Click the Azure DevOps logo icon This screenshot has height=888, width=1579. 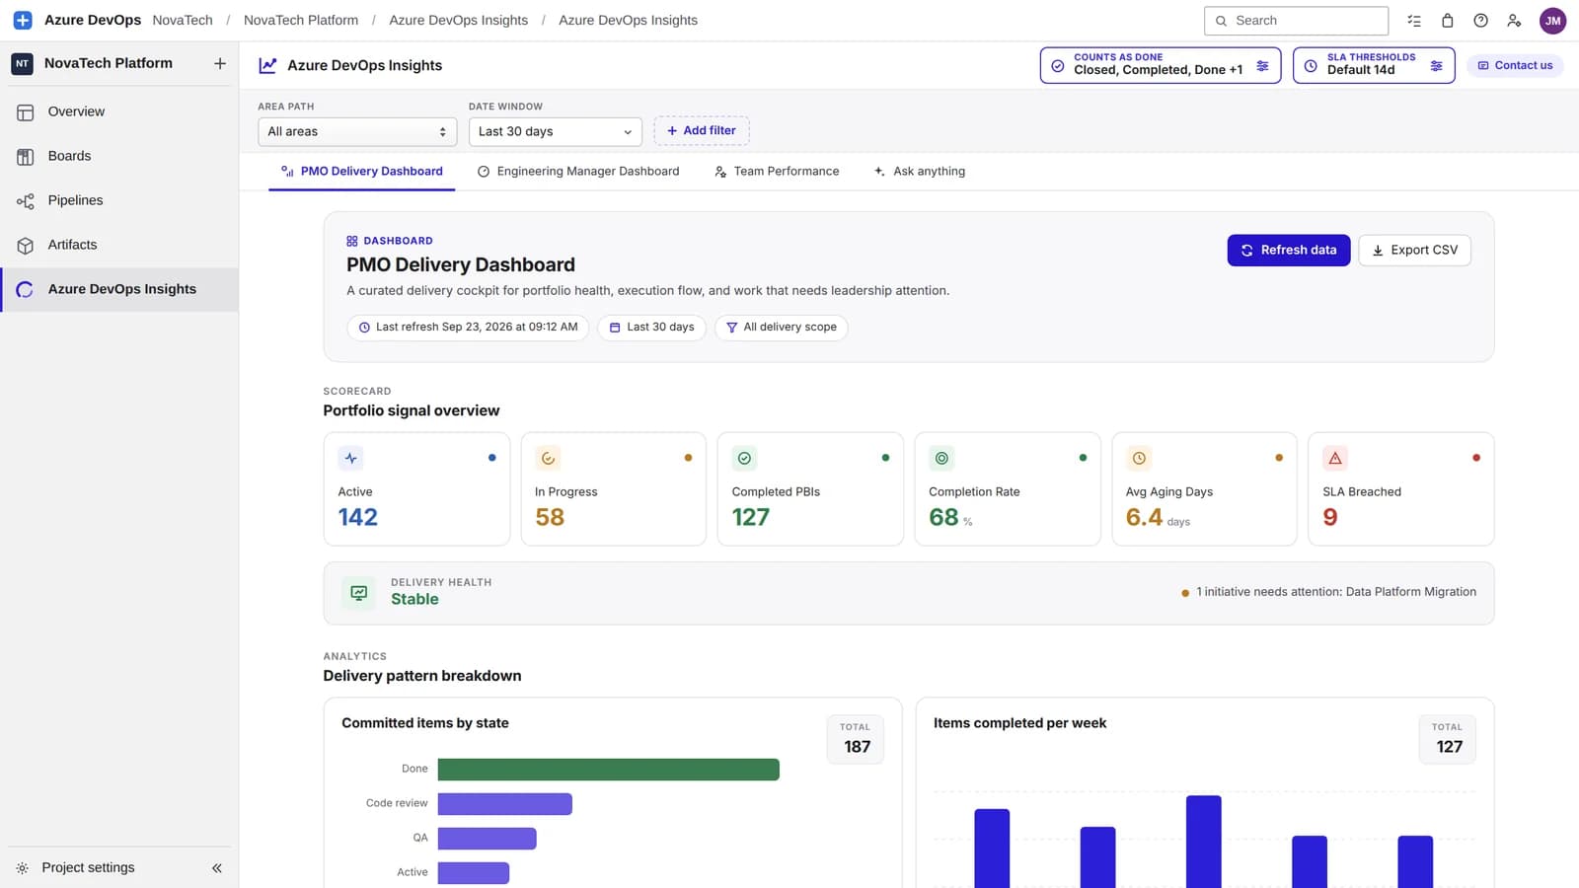[x=23, y=20]
